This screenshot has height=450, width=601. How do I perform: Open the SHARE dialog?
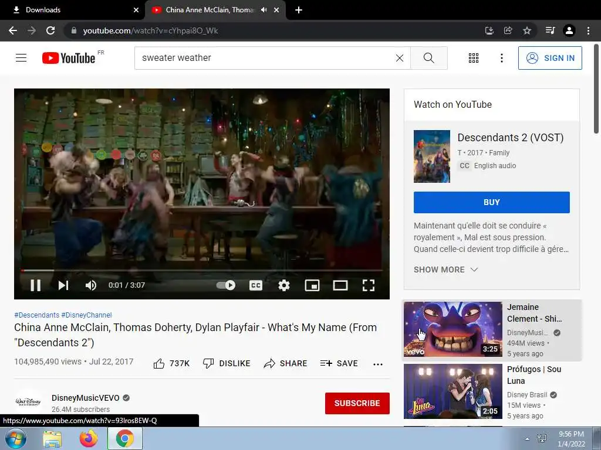[286, 363]
